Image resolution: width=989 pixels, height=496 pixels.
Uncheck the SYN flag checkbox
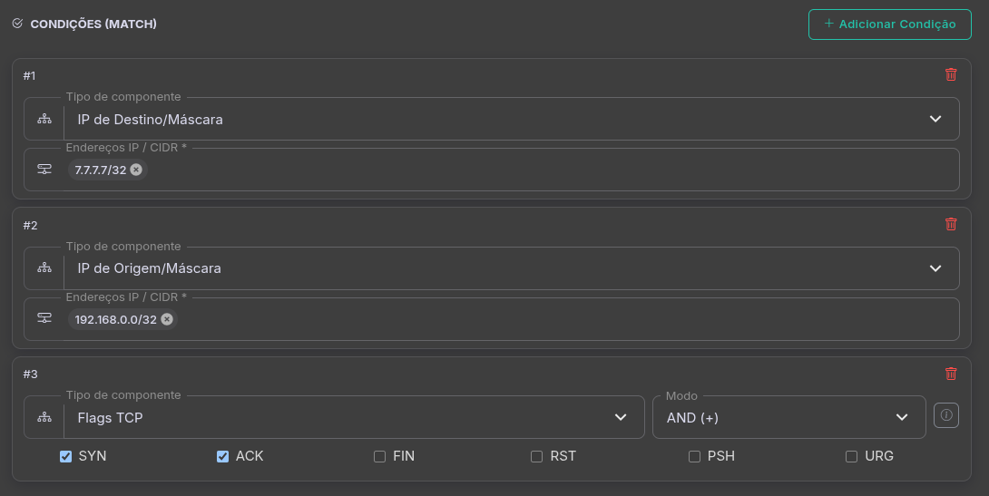point(66,456)
